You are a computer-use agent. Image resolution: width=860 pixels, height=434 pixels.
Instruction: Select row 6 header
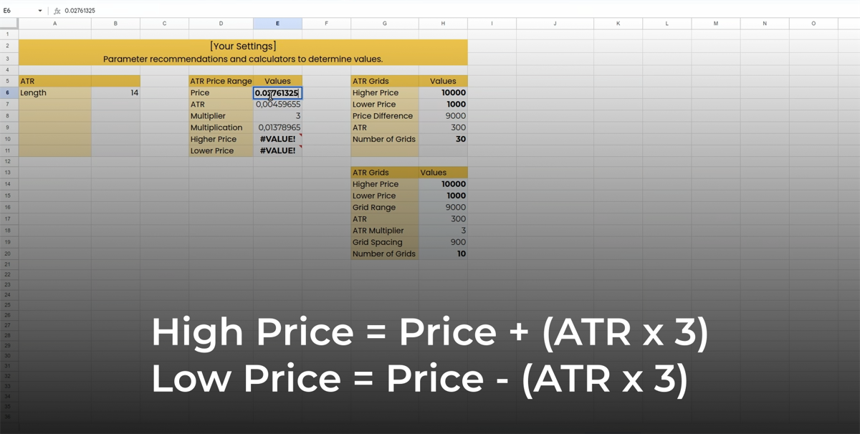tap(7, 92)
